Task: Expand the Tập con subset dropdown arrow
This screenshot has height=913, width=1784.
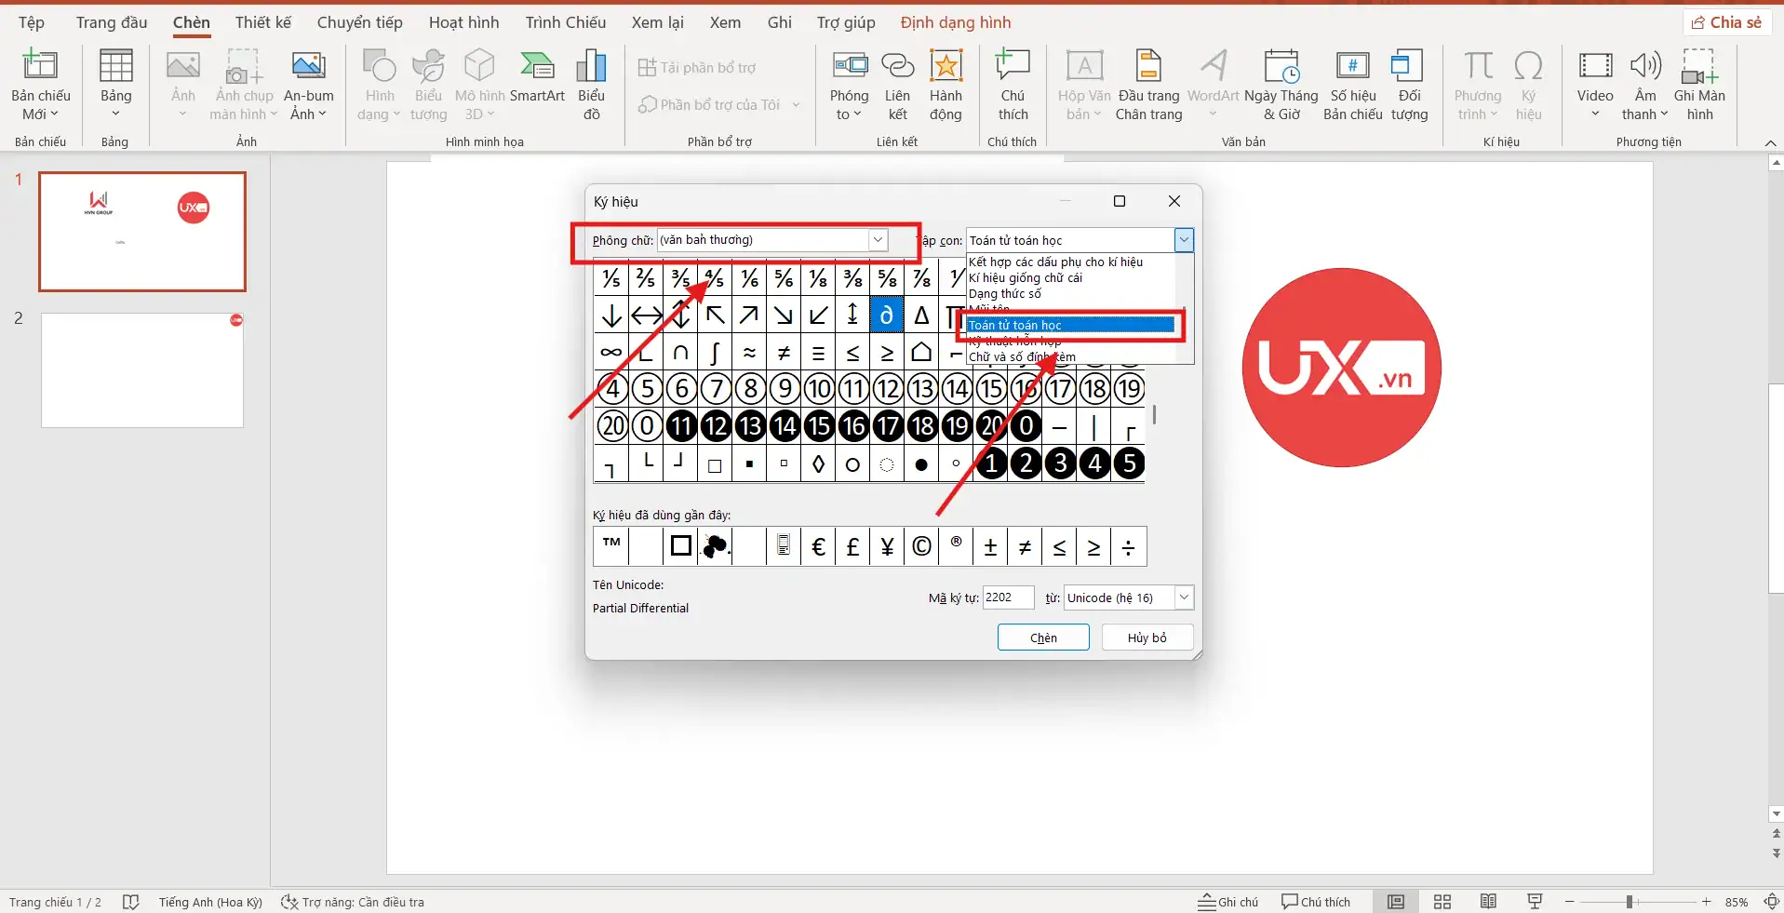Action: [1183, 240]
